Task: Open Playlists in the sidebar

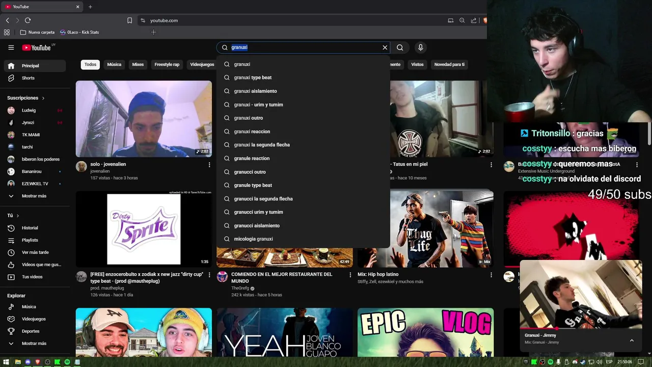Action: coord(35,240)
